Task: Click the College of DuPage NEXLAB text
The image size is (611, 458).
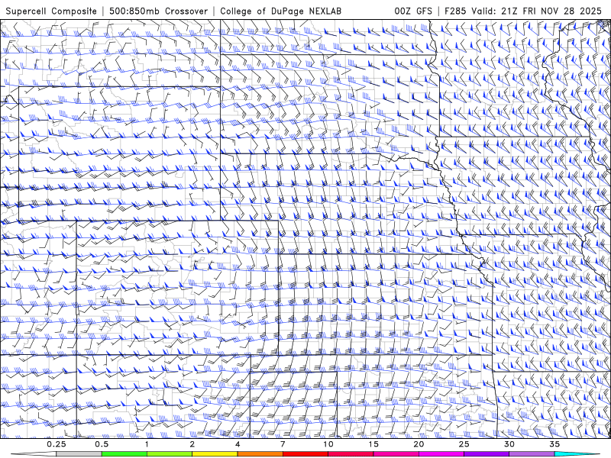Action: [x=280, y=11]
